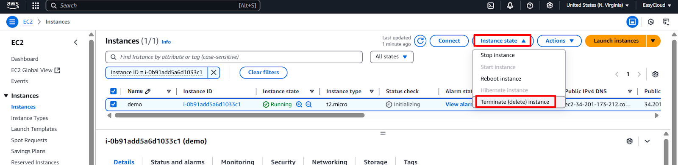
Task: Open instance ID i-0b91add5a6d1033c1 link
Action: (x=212, y=104)
